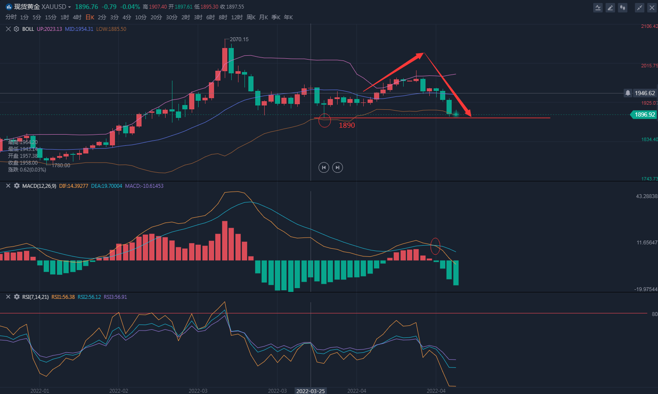Switch to 20分 timeframe
The image size is (658, 394).
pyautogui.click(x=156, y=17)
